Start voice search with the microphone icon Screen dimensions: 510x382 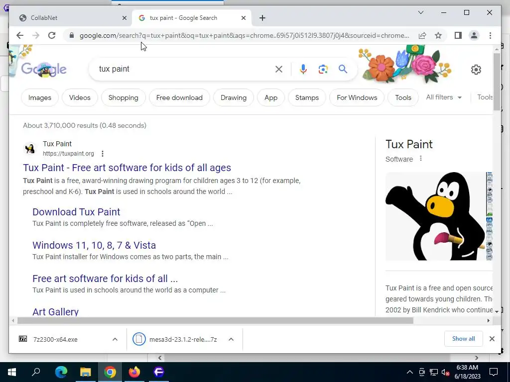tap(303, 69)
